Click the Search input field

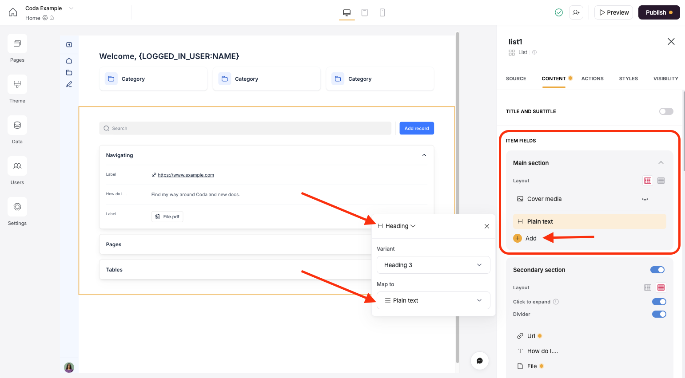[245, 128]
